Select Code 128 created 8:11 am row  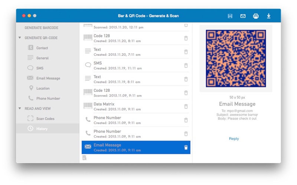tap(136, 38)
